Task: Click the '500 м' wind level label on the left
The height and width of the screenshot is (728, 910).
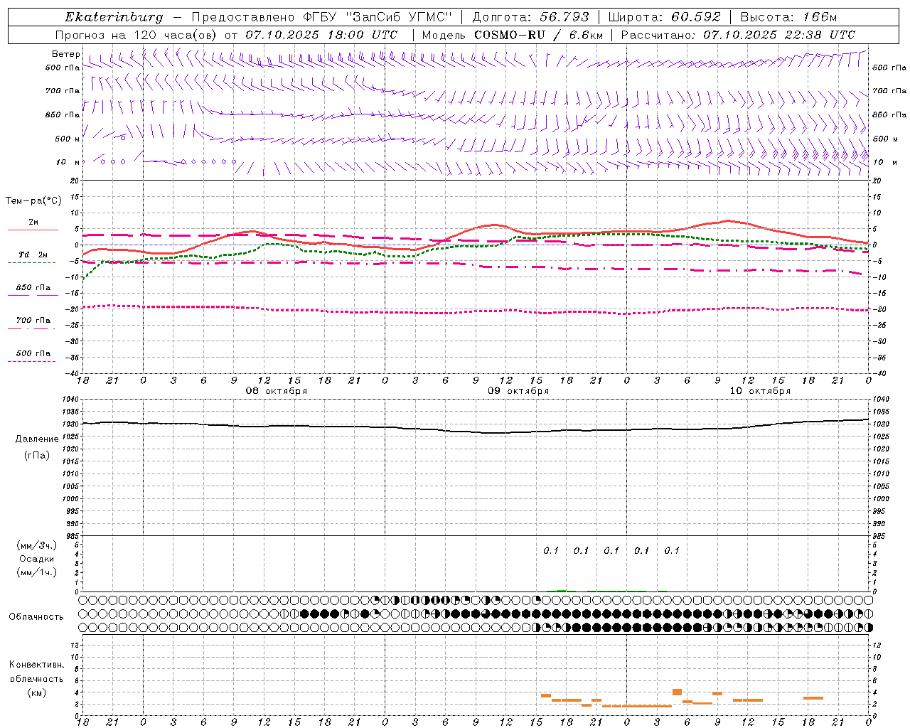Action: (x=67, y=139)
